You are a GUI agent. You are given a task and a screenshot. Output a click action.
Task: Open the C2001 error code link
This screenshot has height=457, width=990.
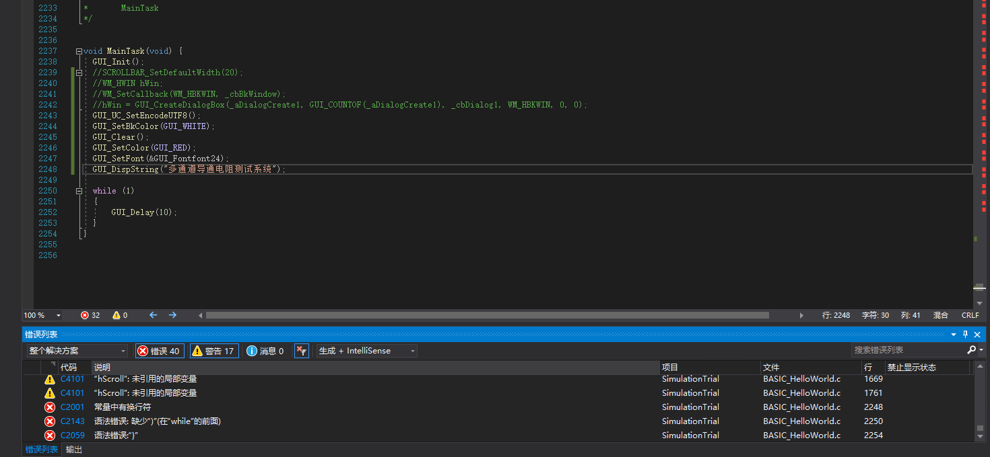point(73,407)
